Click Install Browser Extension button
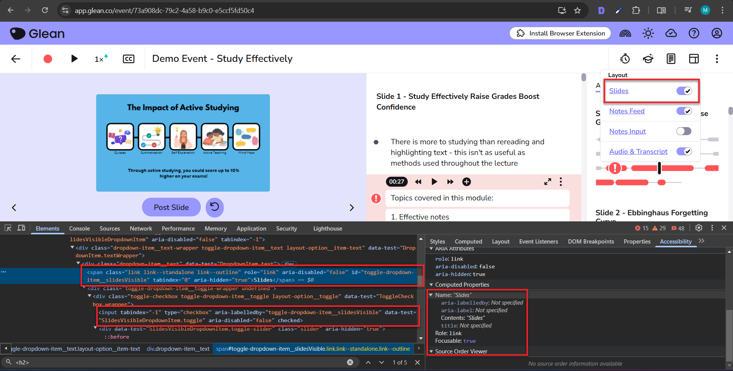Screen dimensions: 733x371 (x=560, y=34)
